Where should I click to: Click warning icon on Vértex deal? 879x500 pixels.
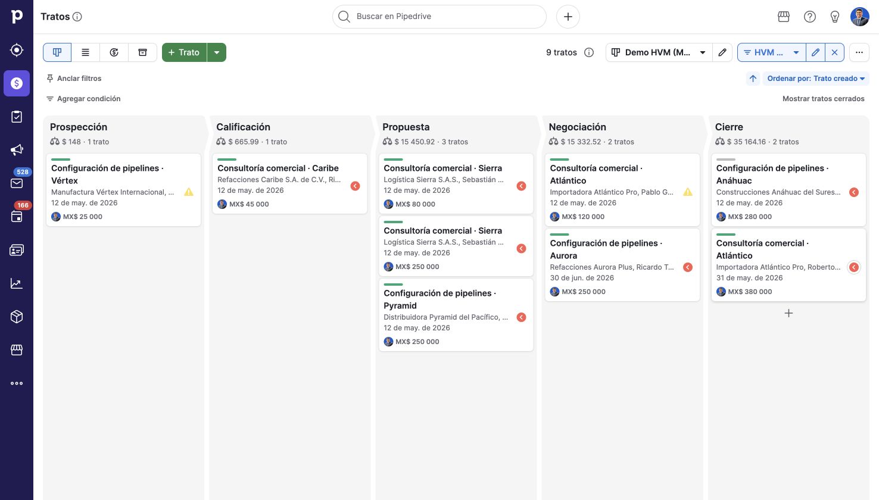(189, 192)
